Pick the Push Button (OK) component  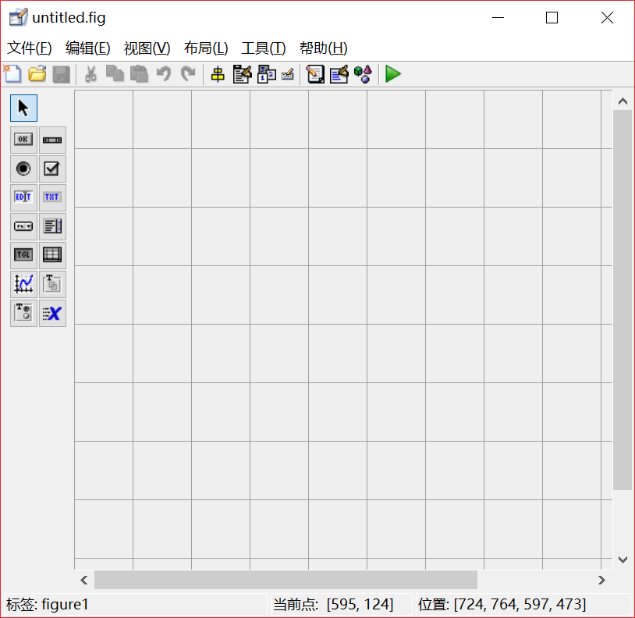23,140
